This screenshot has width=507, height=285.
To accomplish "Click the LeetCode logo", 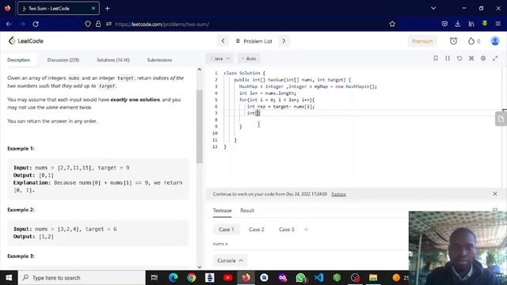I will pos(26,41).
